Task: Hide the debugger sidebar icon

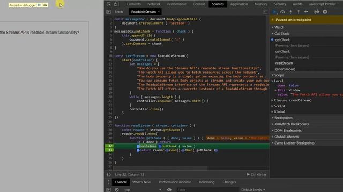Action: (265, 12)
